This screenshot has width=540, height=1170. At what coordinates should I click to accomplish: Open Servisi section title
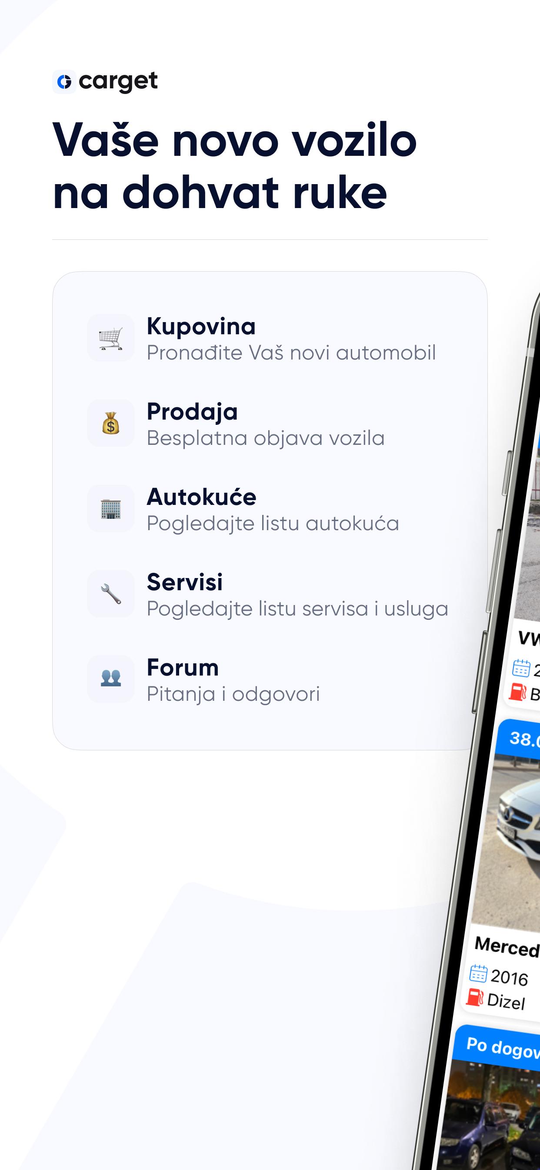185,582
